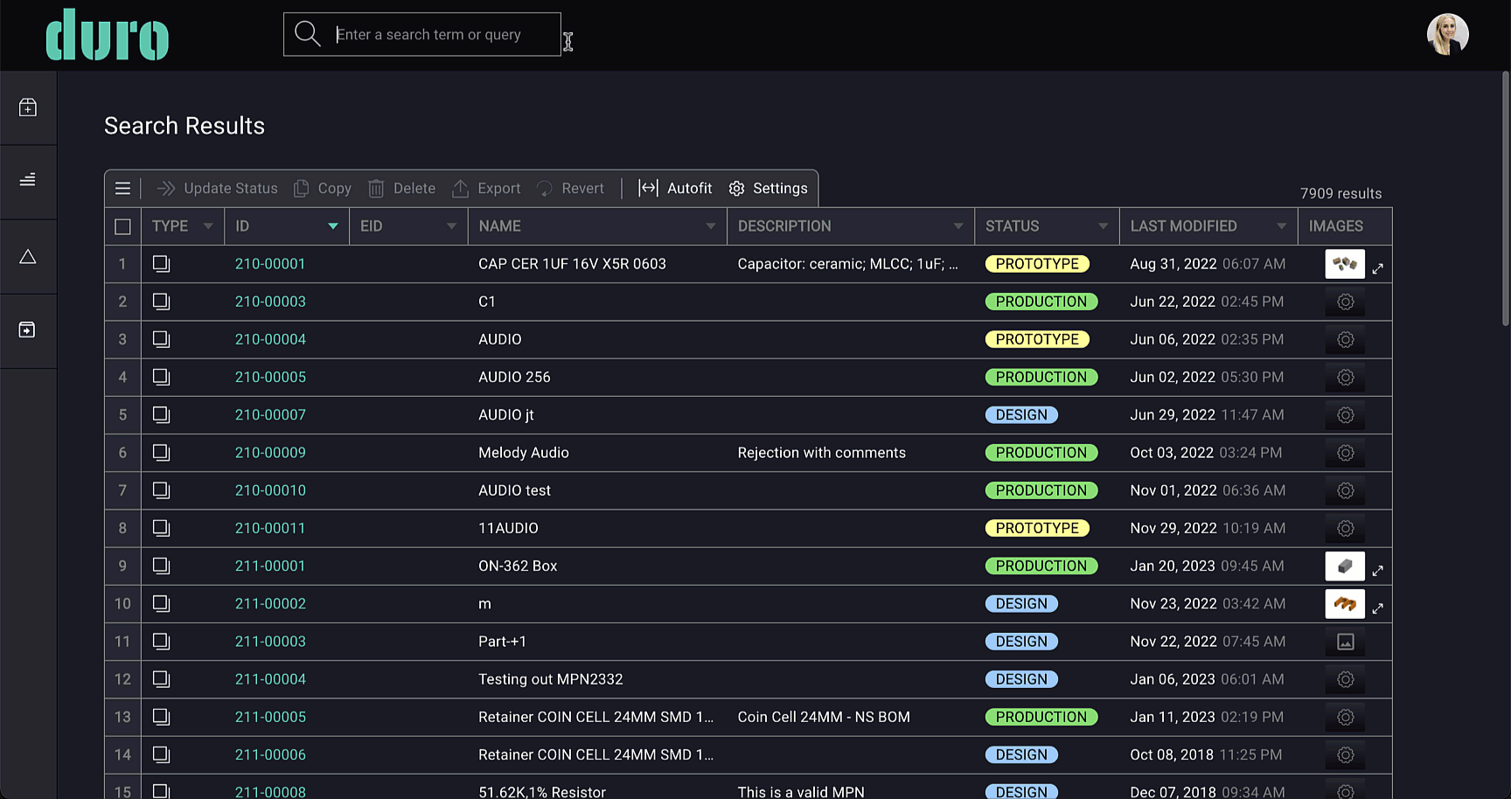Open component link 211-00005
This screenshot has width=1511, height=799.
[x=270, y=717]
